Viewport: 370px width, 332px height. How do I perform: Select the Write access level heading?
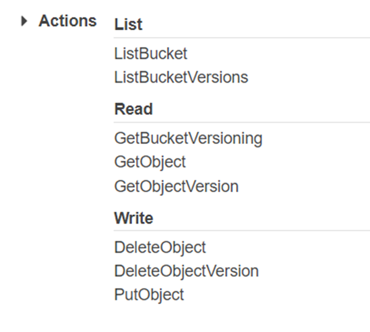(x=134, y=218)
